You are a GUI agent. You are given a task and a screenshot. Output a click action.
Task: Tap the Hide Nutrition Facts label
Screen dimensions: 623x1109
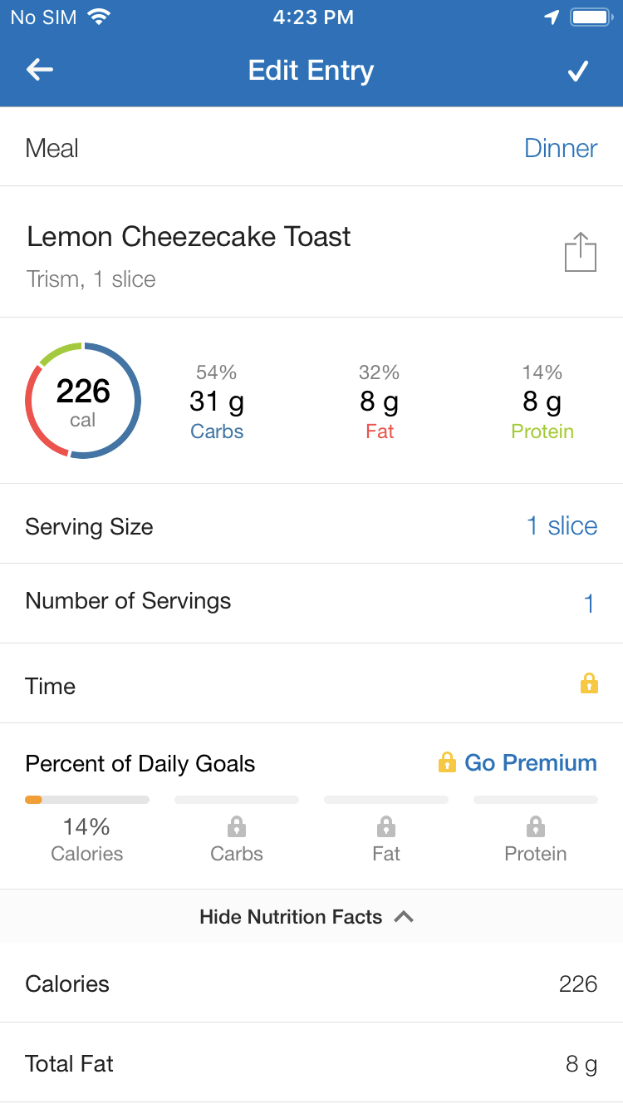[x=291, y=917]
